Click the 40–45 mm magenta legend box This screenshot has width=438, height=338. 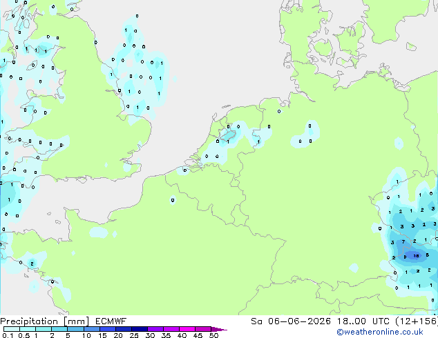[187, 329]
